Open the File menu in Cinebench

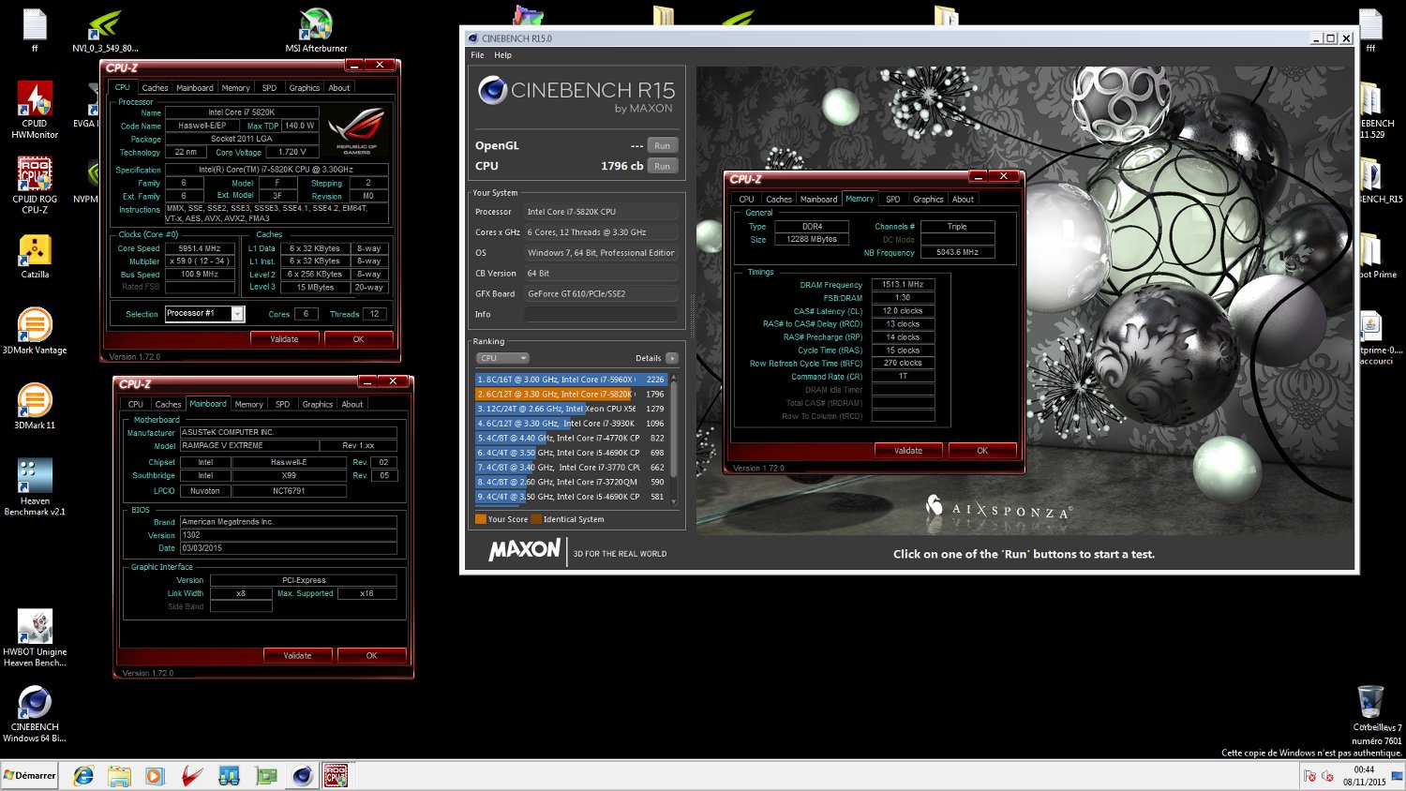click(x=477, y=55)
